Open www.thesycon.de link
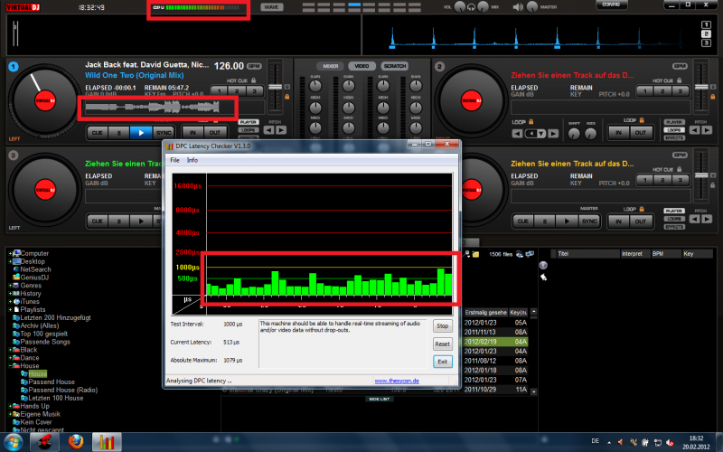This screenshot has height=452, width=723. pos(397,381)
